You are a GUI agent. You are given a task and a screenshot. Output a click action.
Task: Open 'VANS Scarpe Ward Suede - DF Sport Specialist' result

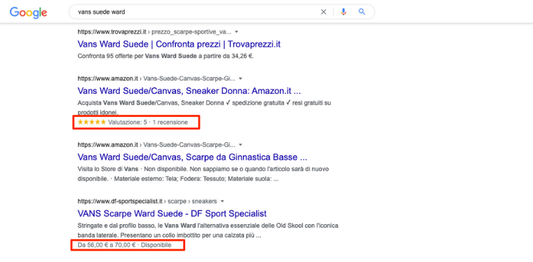pos(172,213)
